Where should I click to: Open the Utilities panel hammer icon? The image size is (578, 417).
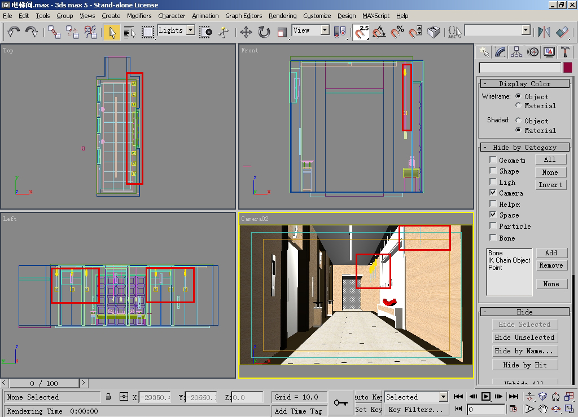pos(566,52)
